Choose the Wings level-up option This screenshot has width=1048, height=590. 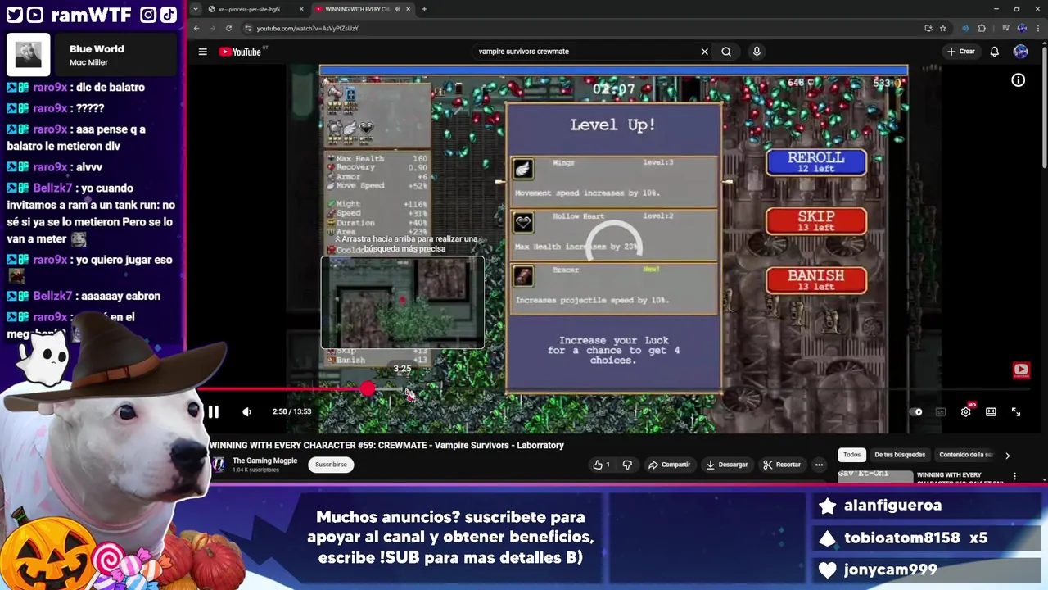[x=613, y=181]
